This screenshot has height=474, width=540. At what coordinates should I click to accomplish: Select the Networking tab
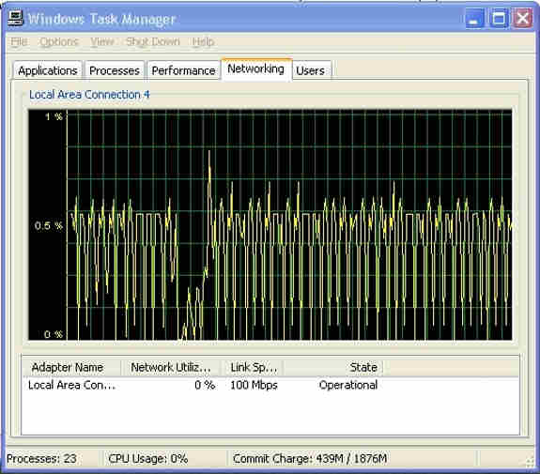[x=255, y=69]
